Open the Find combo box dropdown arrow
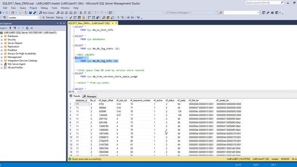The width and height of the screenshot is (297, 167). click(x=258, y=13)
